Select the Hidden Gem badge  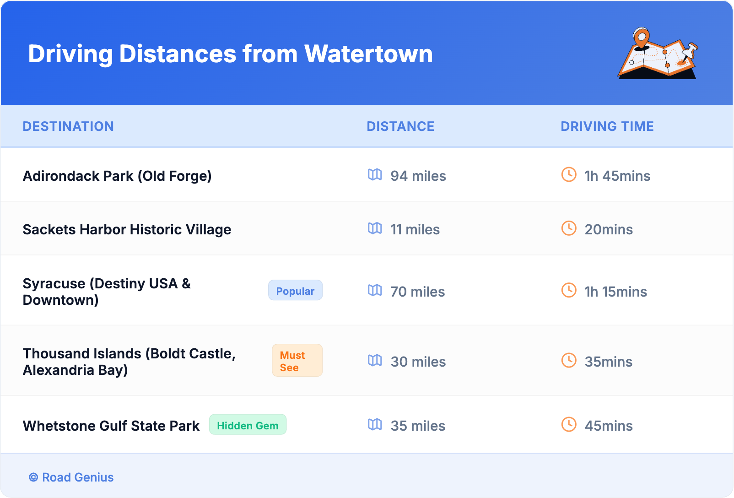click(248, 425)
